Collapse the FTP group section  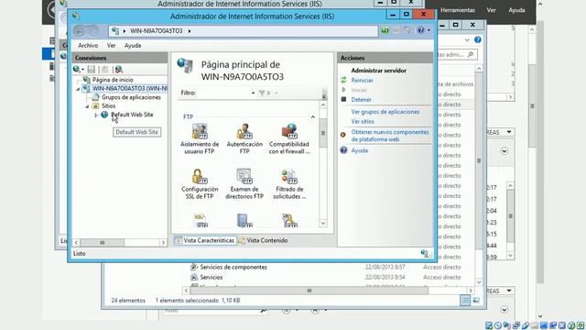click(x=313, y=117)
